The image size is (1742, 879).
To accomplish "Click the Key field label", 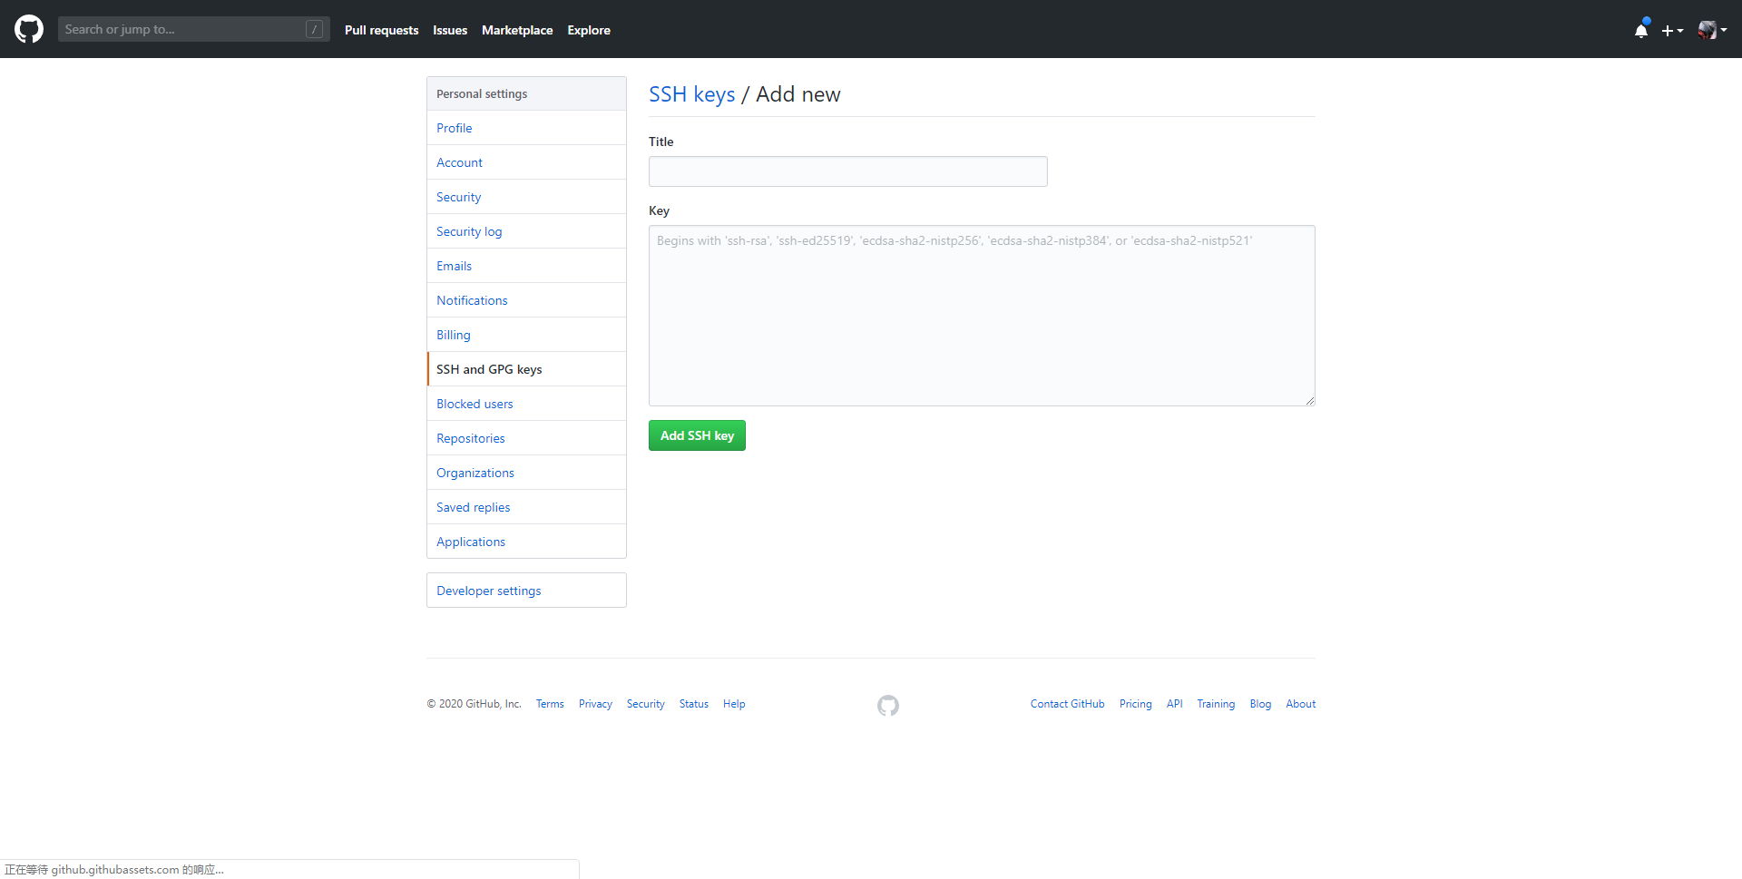I will coord(659,210).
